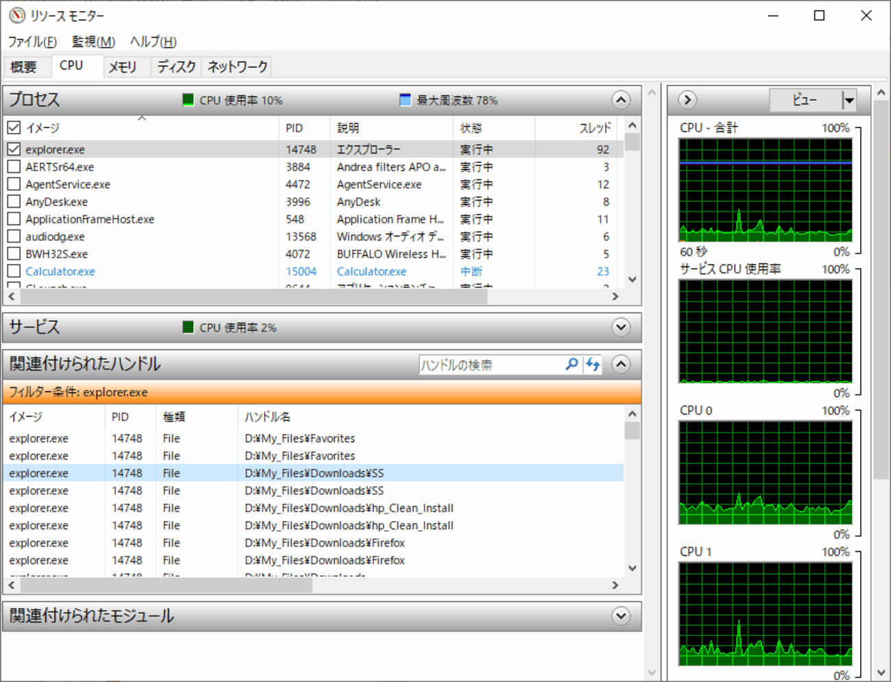Click the ハンドルの検索 search field
The image size is (891, 682).
click(490, 365)
